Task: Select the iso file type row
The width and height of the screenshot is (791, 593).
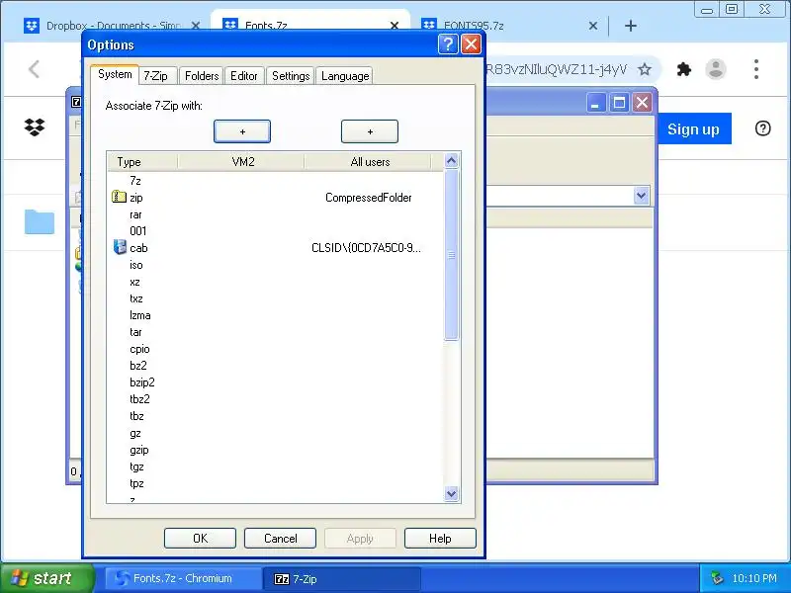Action: coord(276,265)
